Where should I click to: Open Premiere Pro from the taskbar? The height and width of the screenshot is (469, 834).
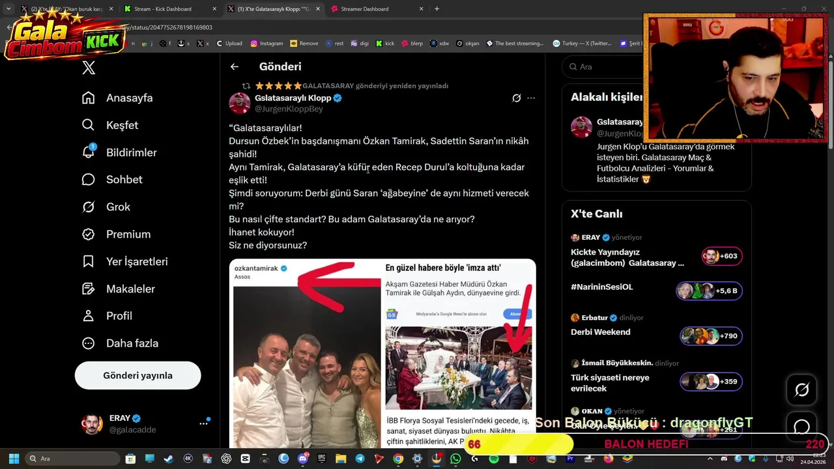[x=570, y=459]
